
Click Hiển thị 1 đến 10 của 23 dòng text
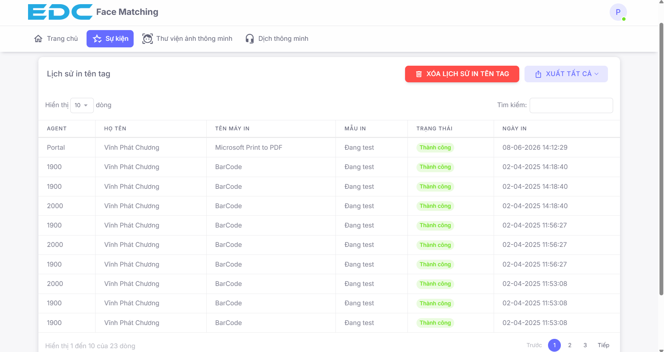90,346
